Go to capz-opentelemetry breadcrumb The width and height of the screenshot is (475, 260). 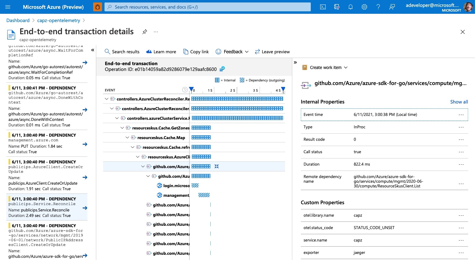[x=59, y=20]
